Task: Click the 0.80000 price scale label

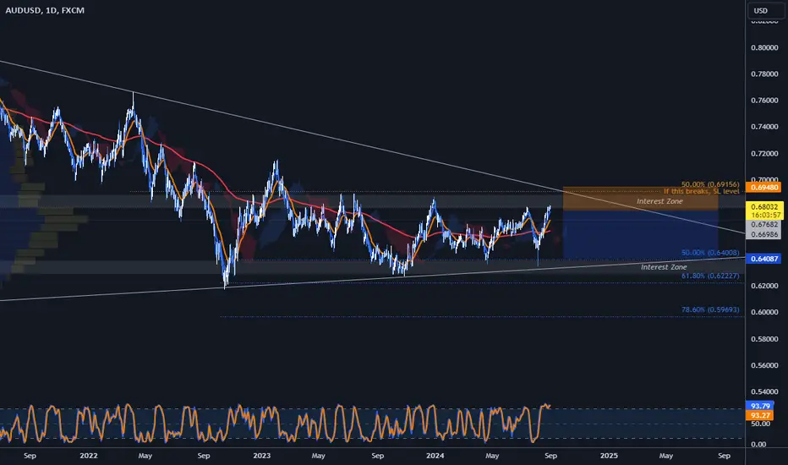Action: pos(764,47)
